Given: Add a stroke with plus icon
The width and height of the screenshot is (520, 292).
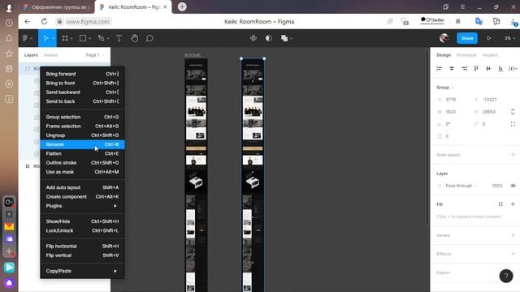Looking at the screenshot, I should (513, 235).
